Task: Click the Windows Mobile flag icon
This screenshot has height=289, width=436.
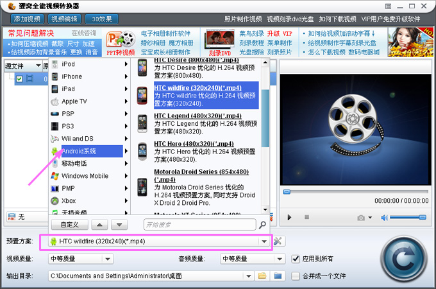Action: coord(55,176)
